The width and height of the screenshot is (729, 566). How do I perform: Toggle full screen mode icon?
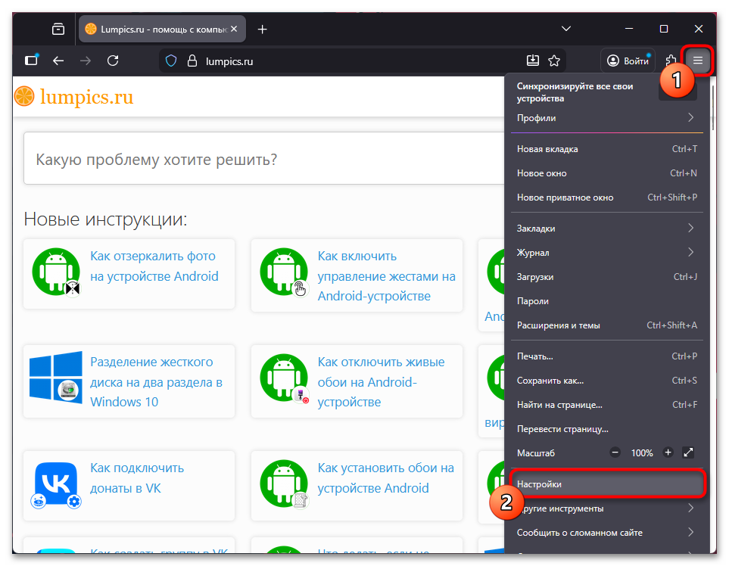(688, 452)
